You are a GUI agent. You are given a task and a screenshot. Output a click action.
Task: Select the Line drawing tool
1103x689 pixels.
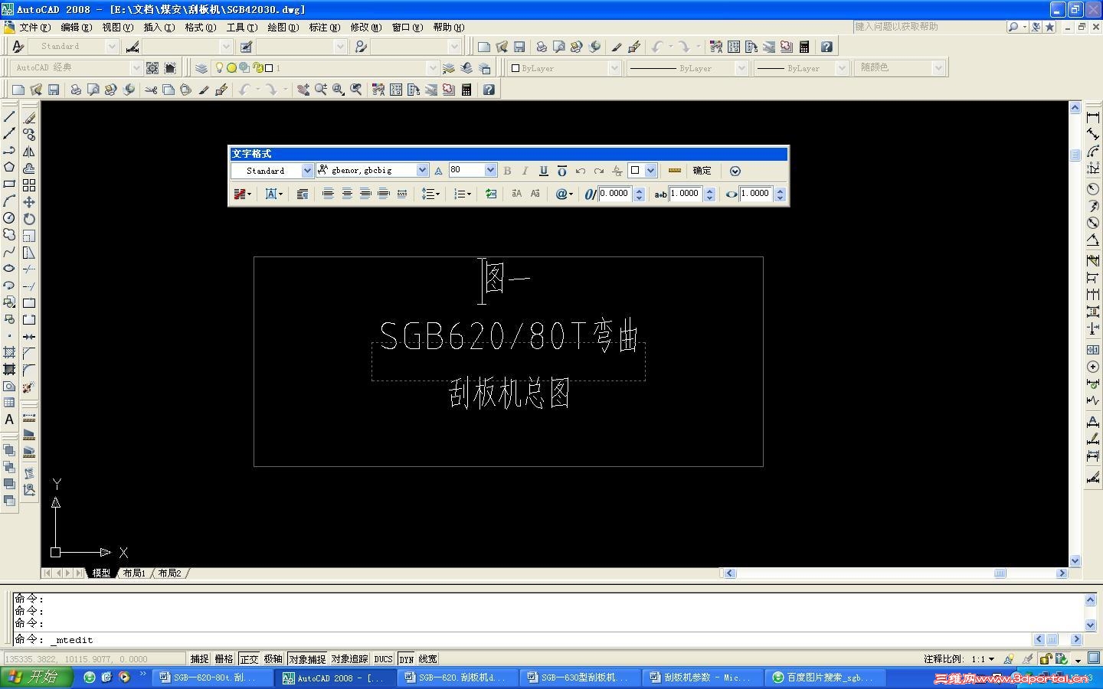[x=9, y=117]
